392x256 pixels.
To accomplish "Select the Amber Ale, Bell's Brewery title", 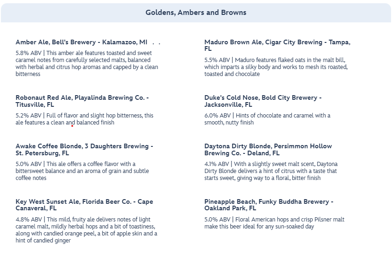I will tap(81, 42).
